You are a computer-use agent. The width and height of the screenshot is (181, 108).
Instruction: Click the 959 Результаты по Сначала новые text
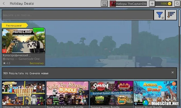click(26, 73)
